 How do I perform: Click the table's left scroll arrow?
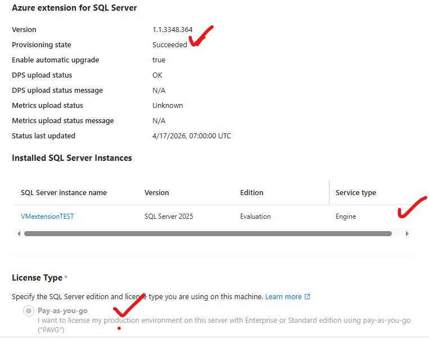tap(19, 233)
